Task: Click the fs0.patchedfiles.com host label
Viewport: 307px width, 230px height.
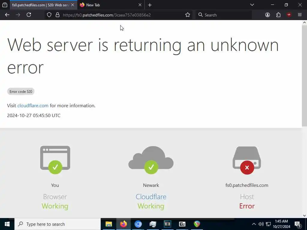Action: (x=247, y=185)
